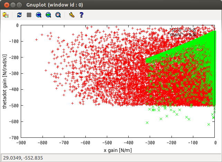This screenshot has width=222, height=162.
Task: Open the gnuplot help
Action: click(82, 15)
